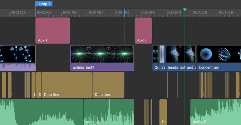
Task: Select the actinia_test1 video clip
Action: [x=102, y=58]
